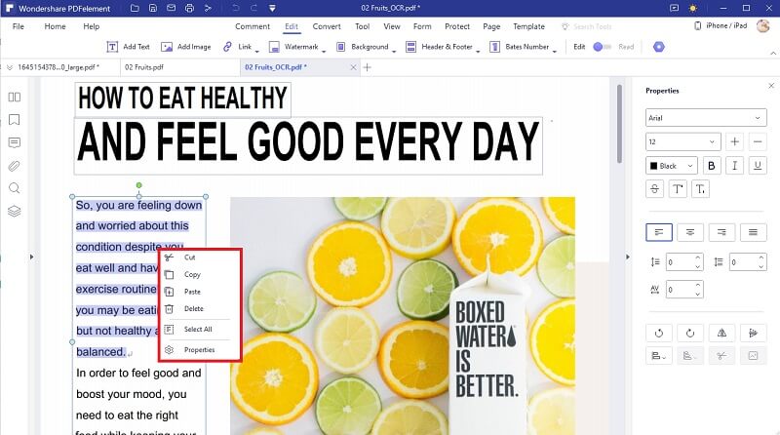
Task: Add a new document tab
Action: pyautogui.click(x=368, y=67)
